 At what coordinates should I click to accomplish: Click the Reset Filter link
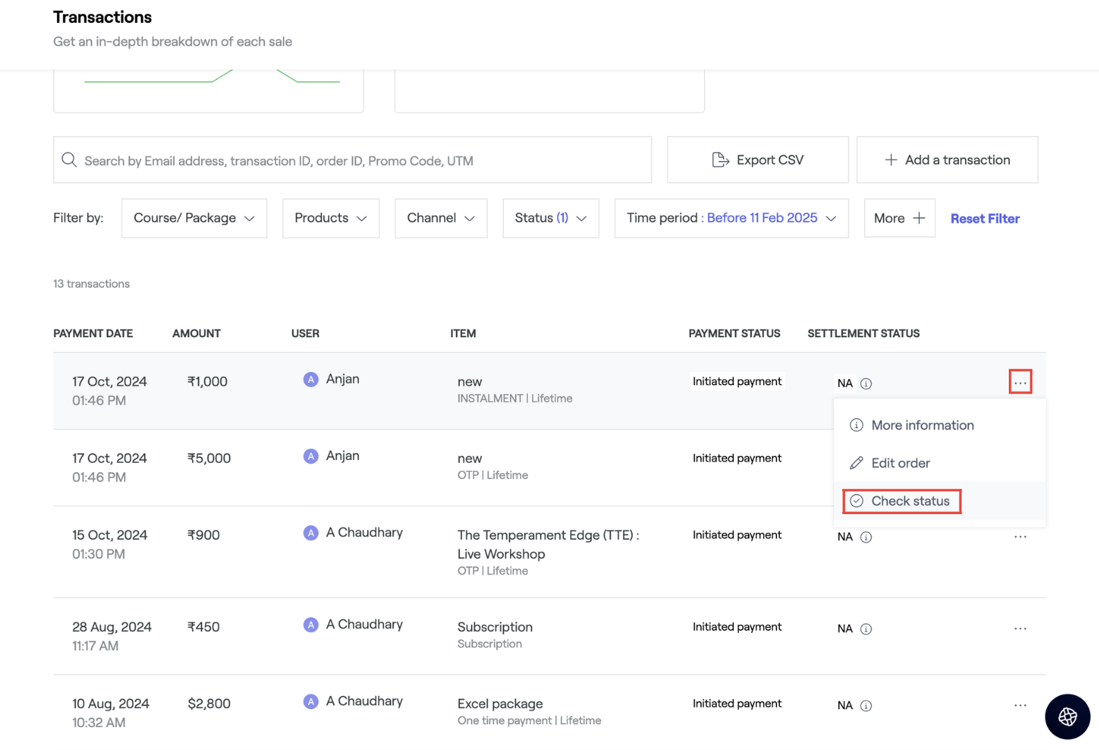pos(985,219)
